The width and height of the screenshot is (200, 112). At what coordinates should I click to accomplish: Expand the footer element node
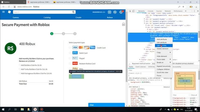[x=140, y=59]
